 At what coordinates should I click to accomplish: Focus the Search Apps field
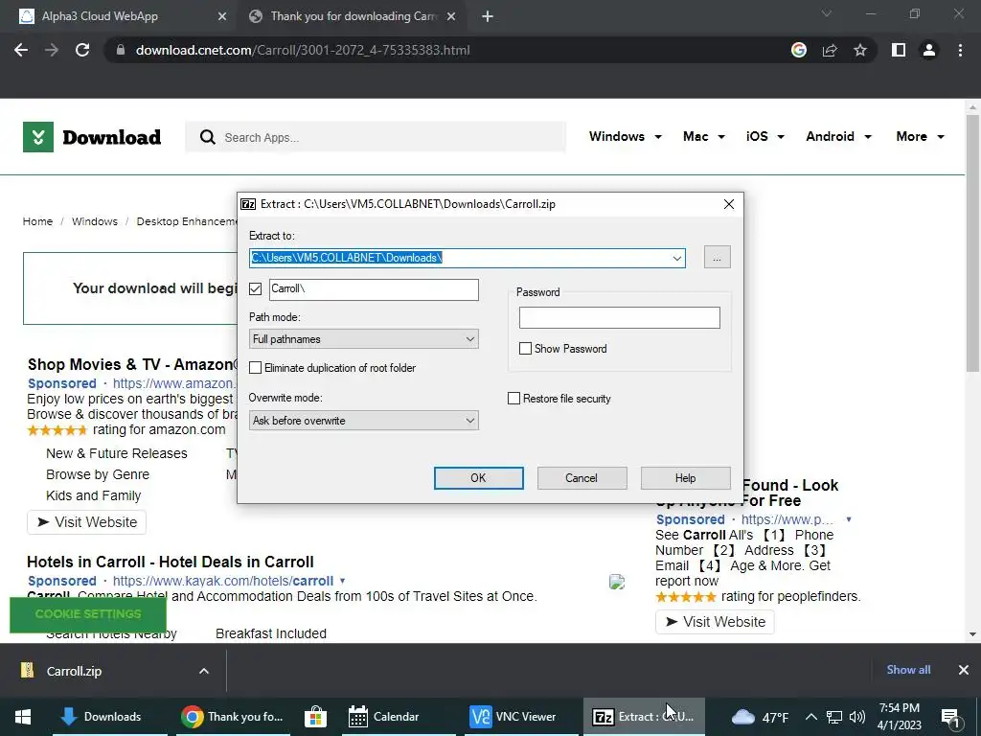pyautogui.click(x=376, y=137)
